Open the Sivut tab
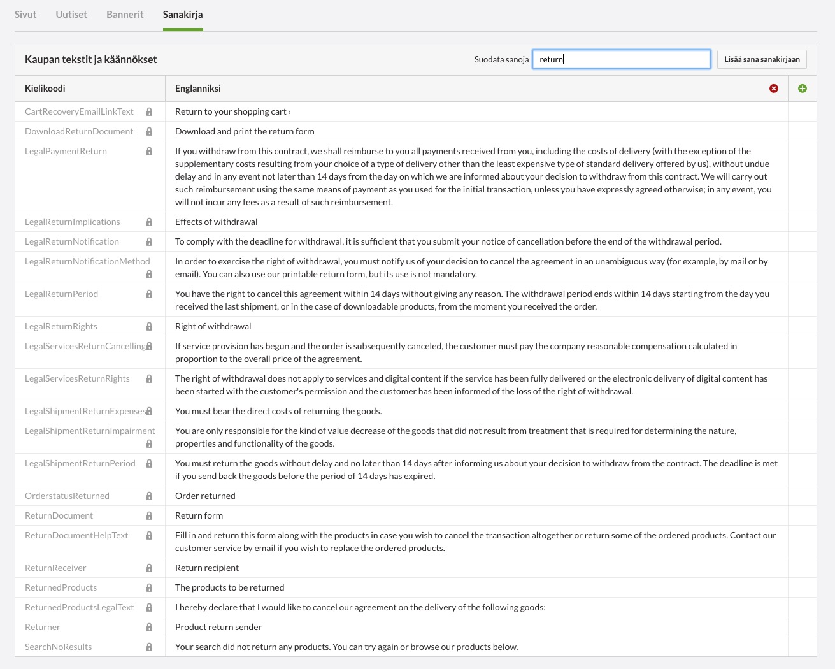Viewport: 835px width, 669px height. click(x=25, y=14)
